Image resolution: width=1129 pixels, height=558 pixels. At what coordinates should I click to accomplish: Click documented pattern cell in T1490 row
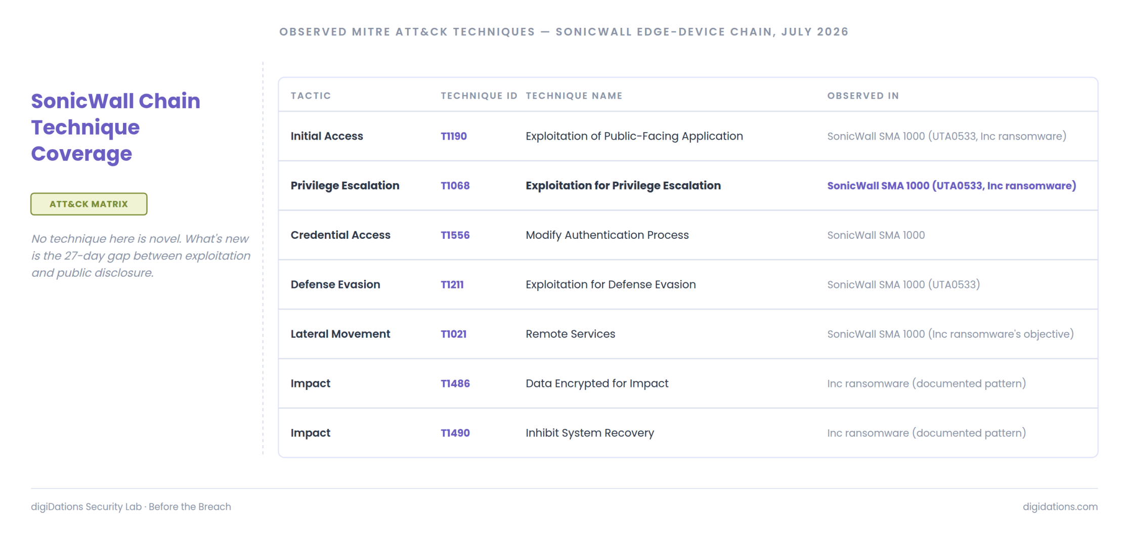(x=927, y=433)
